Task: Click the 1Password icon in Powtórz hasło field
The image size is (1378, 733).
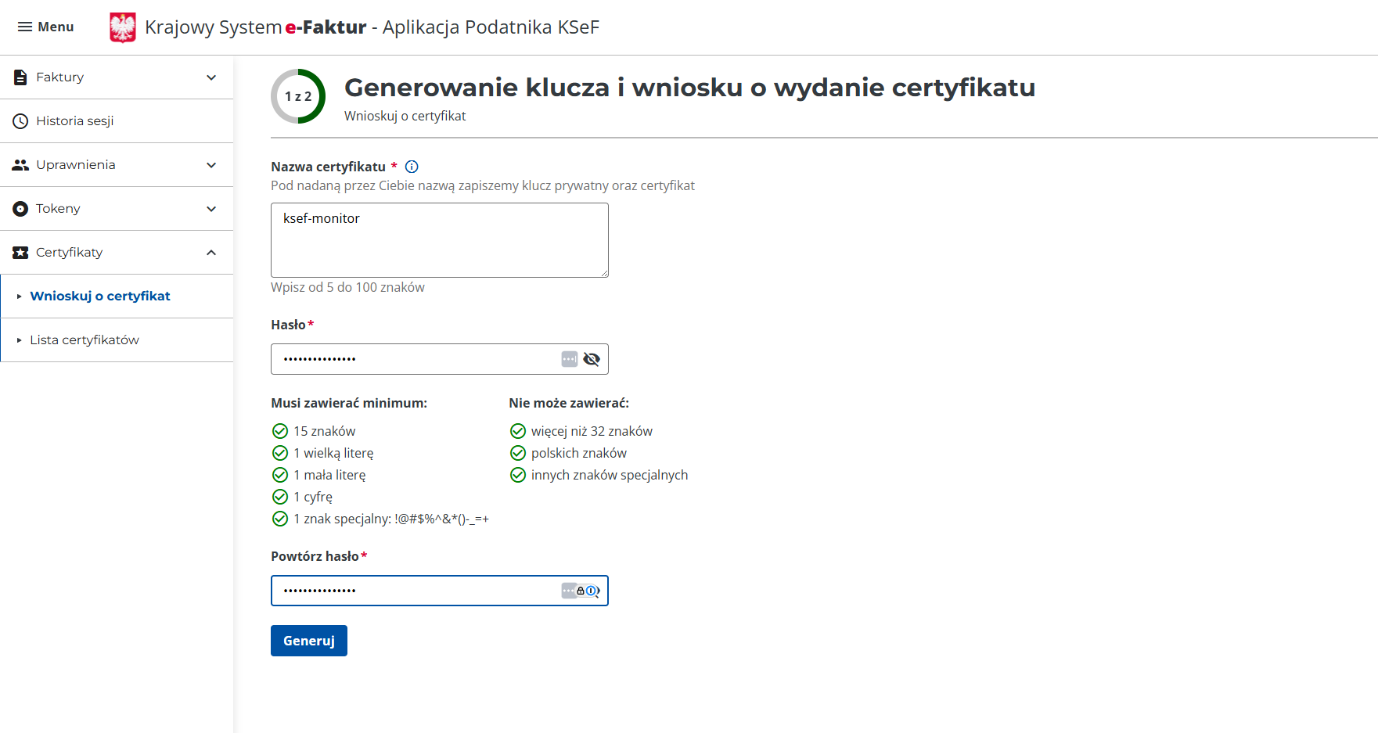Action: coord(591,591)
